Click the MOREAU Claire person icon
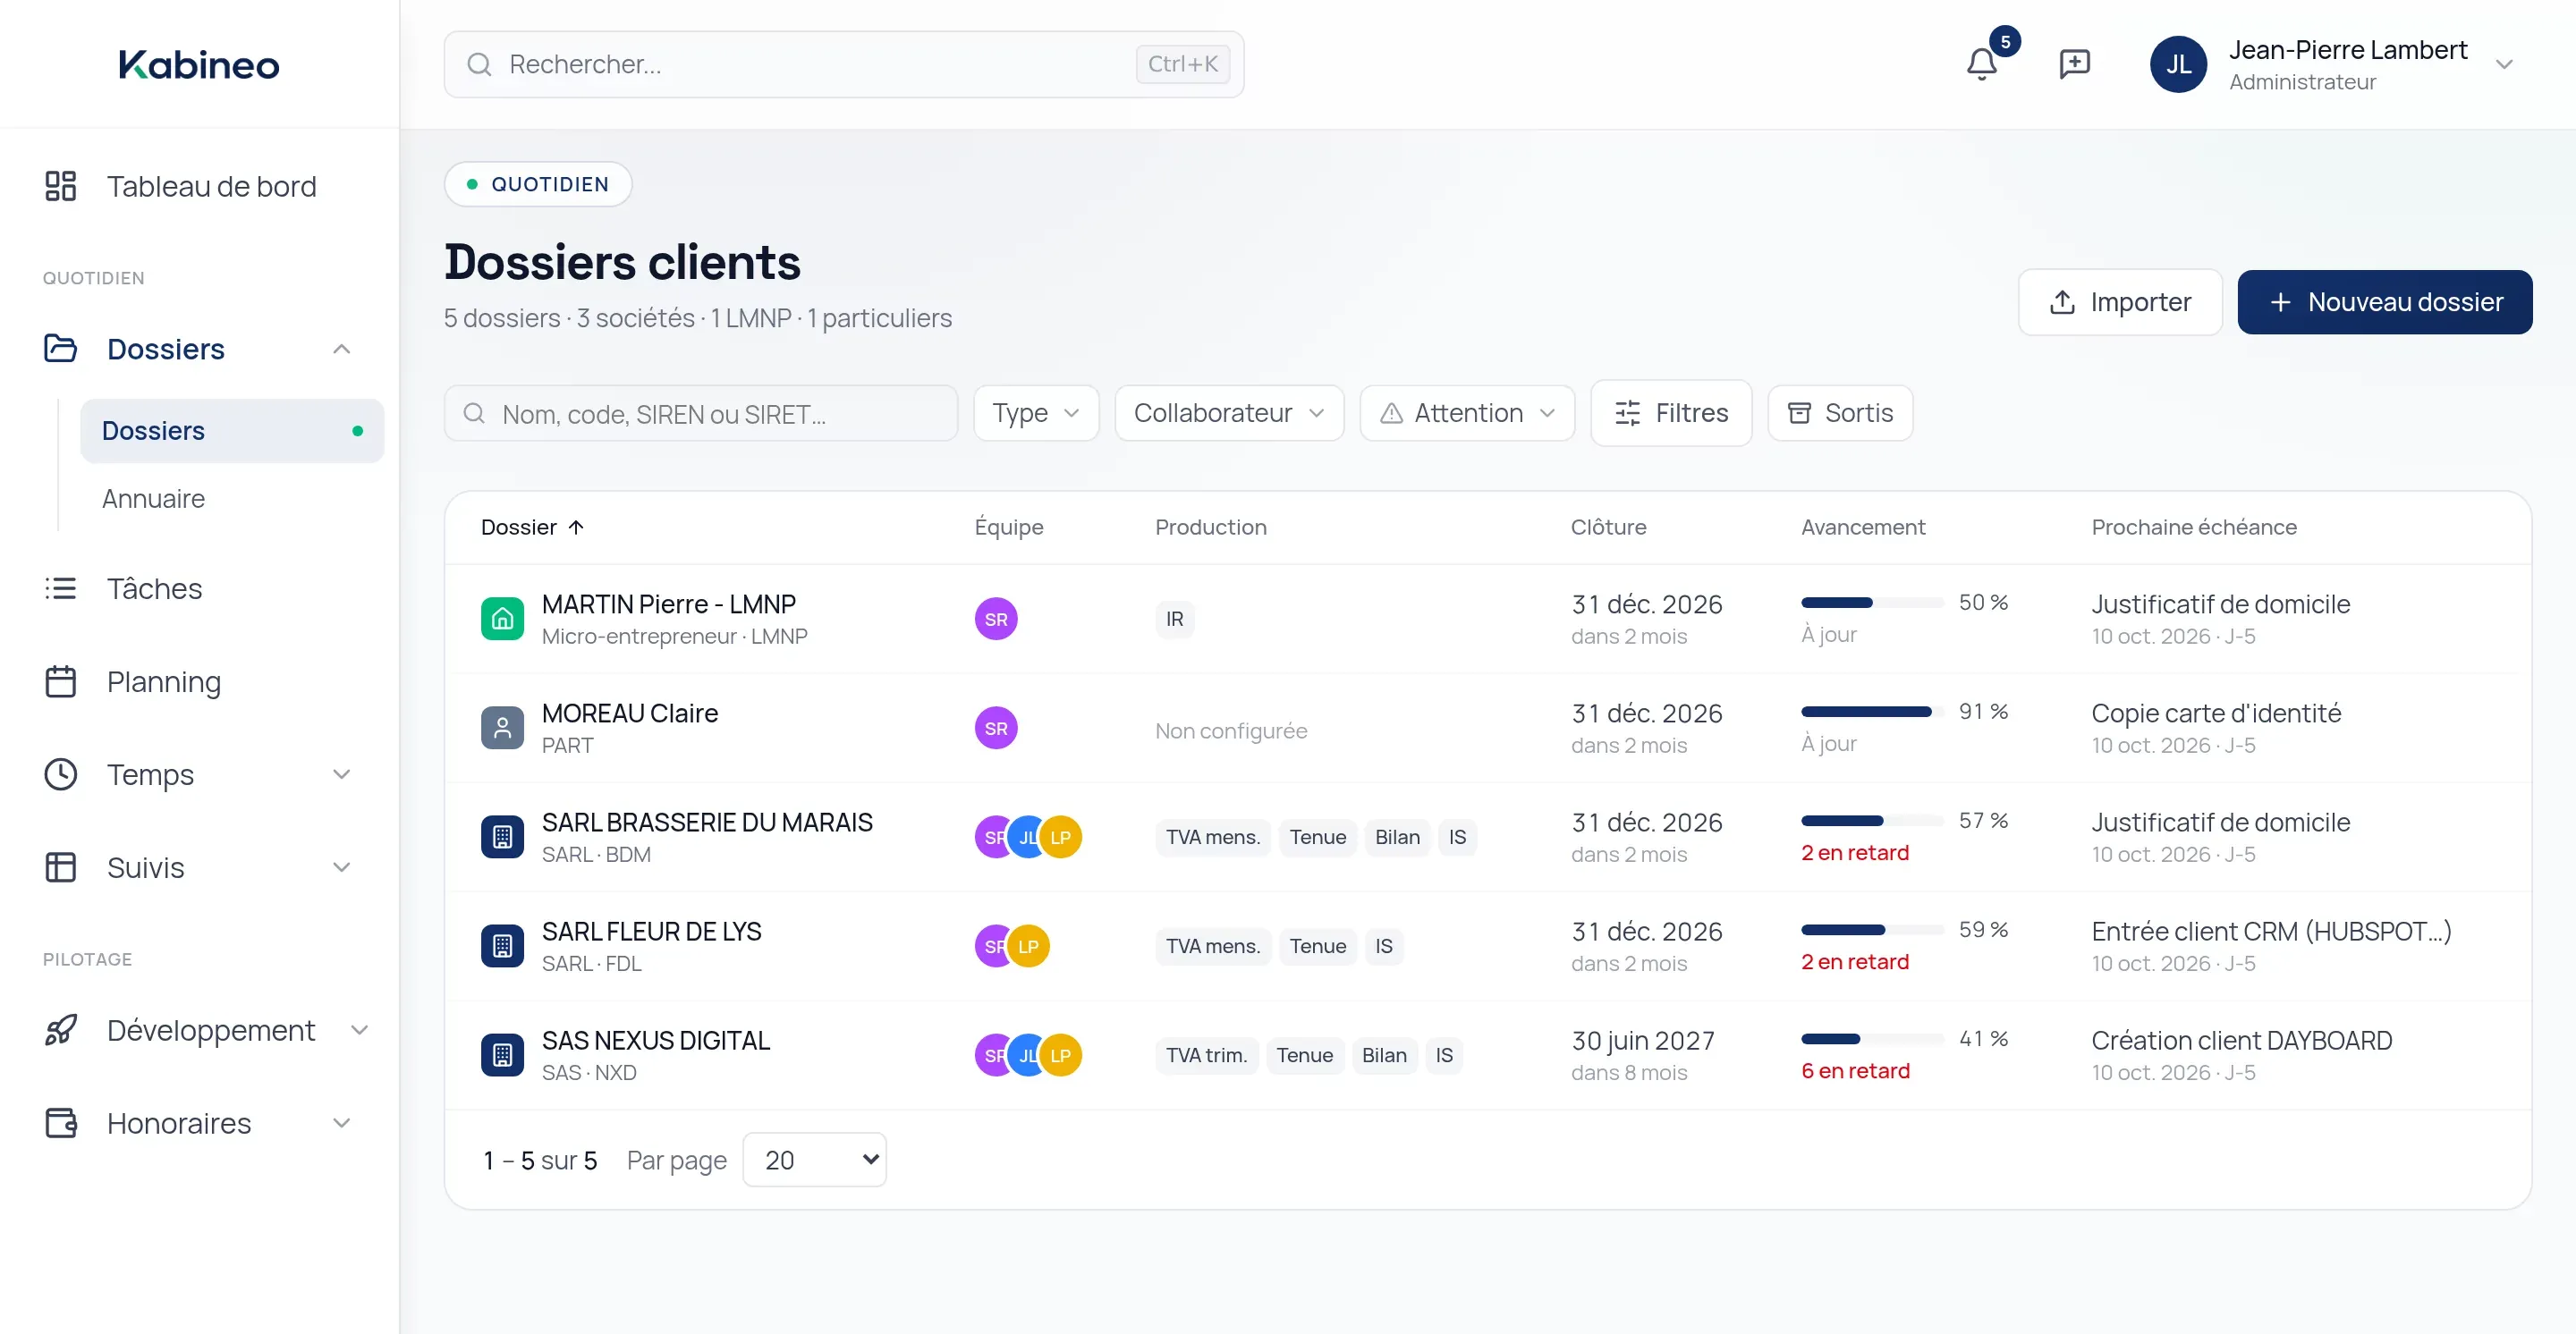 pos(502,728)
